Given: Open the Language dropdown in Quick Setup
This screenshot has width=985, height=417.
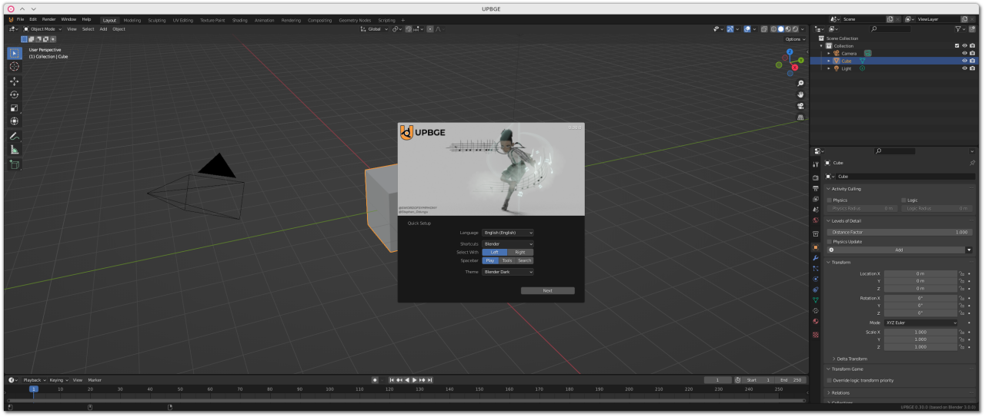Looking at the screenshot, I should pyautogui.click(x=508, y=232).
